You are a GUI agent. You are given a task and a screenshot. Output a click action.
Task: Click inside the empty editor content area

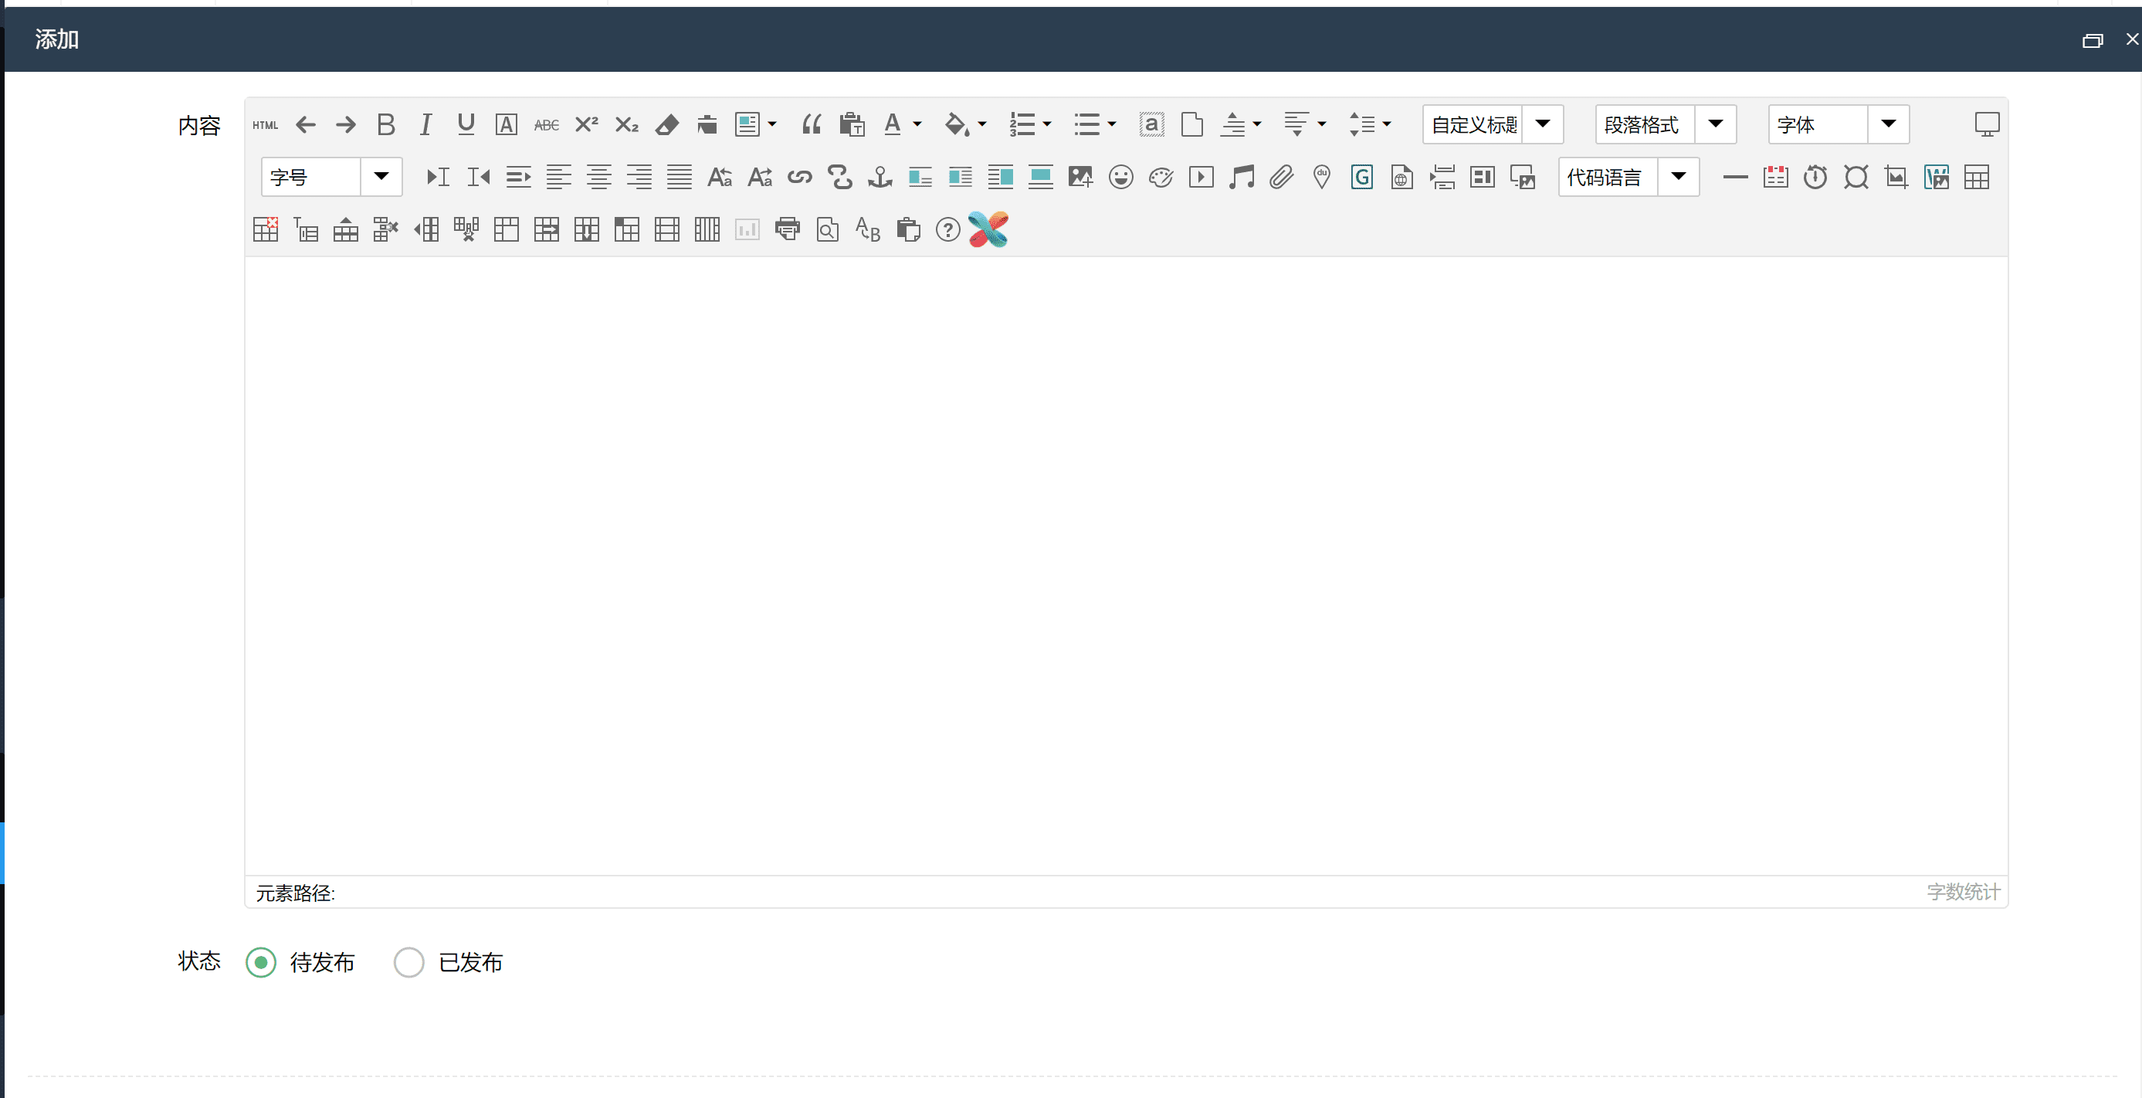pyautogui.click(x=1125, y=565)
